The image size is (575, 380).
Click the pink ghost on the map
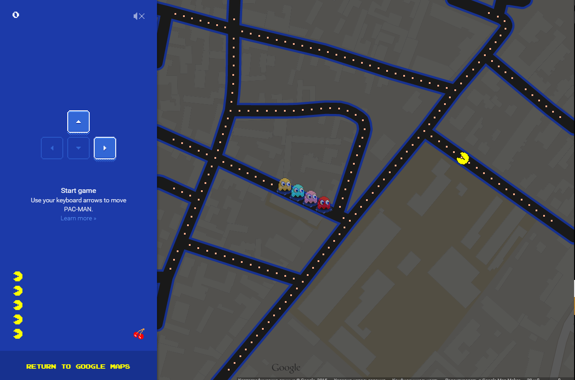tap(310, 197)
